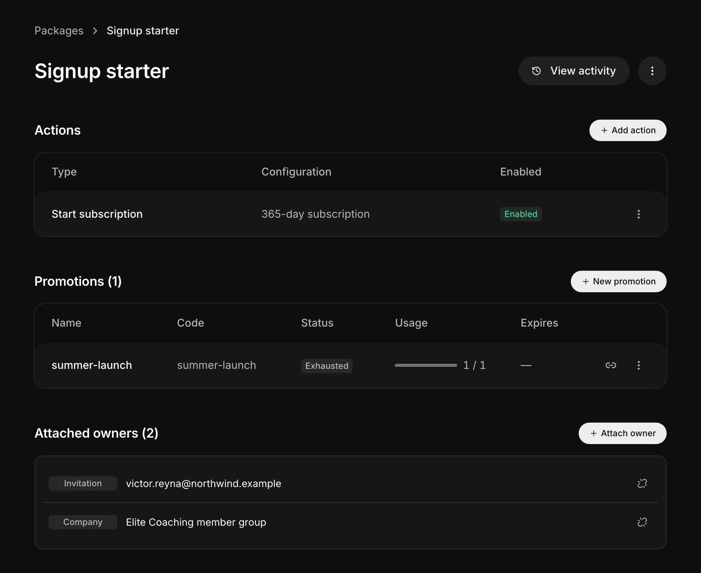Click the 365-day subscription configuration text
This screenshot has width=701, height=573.
[x=315, y=214]
